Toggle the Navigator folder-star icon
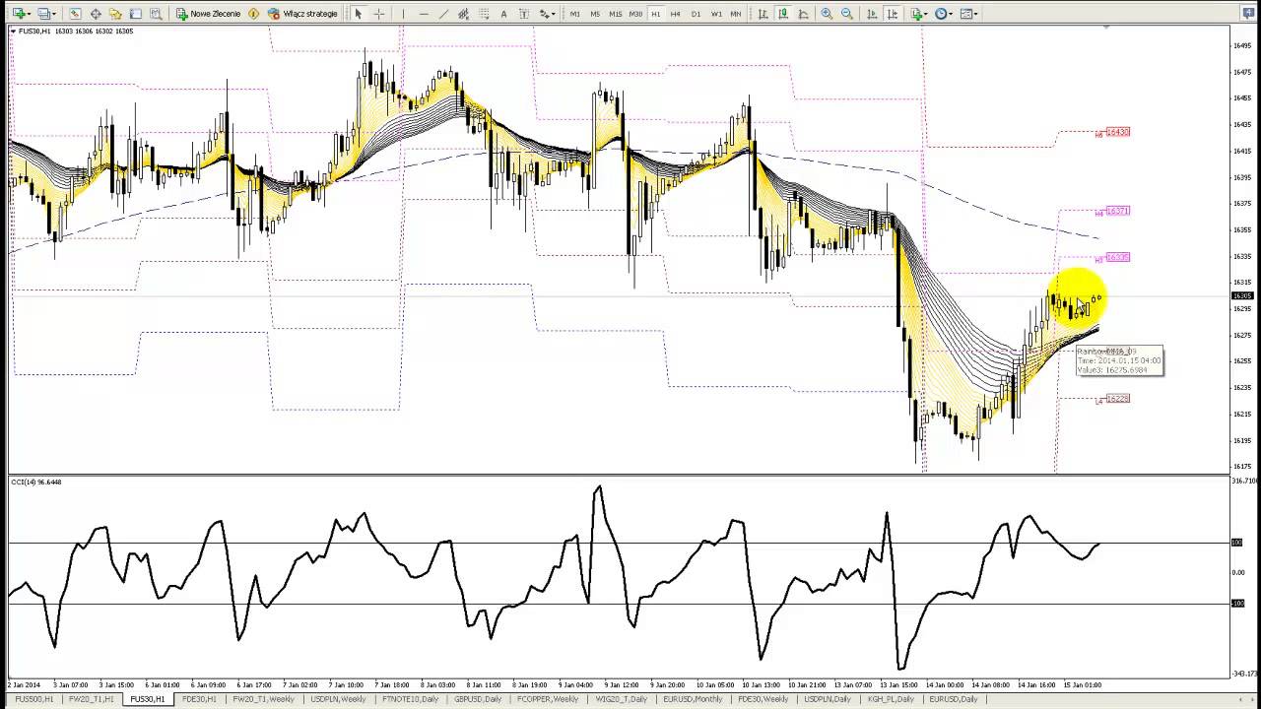The width and height of the screenshot is (1261, 709). pyautogui.click(x=115, y=14)
